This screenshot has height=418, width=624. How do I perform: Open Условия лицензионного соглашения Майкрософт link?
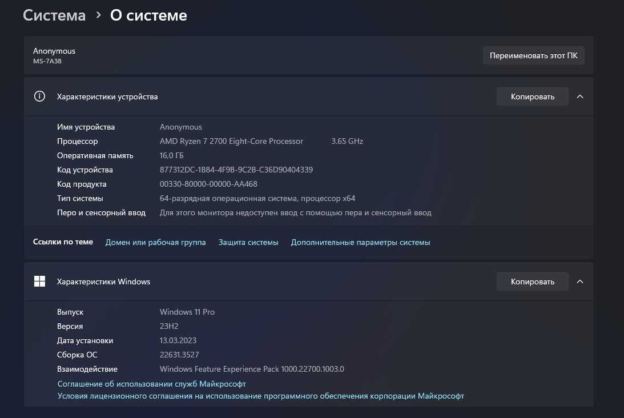point(261,396)
